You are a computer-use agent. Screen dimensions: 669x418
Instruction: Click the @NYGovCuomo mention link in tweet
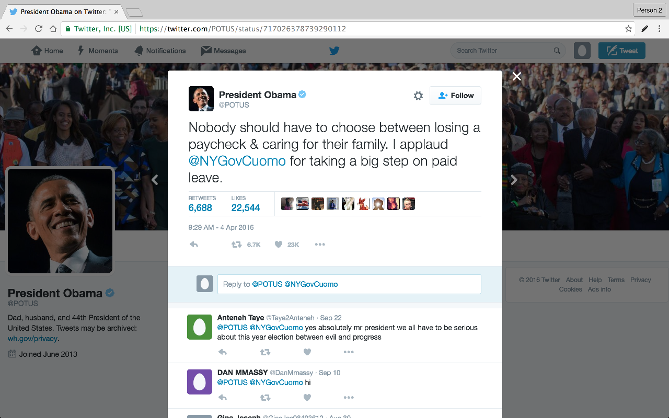pyautogui.click(x=237, y=161)
